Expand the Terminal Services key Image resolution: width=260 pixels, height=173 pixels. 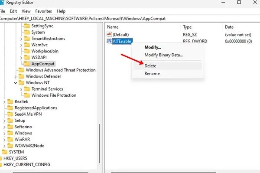pyautogui.click(x=21, y=89)
